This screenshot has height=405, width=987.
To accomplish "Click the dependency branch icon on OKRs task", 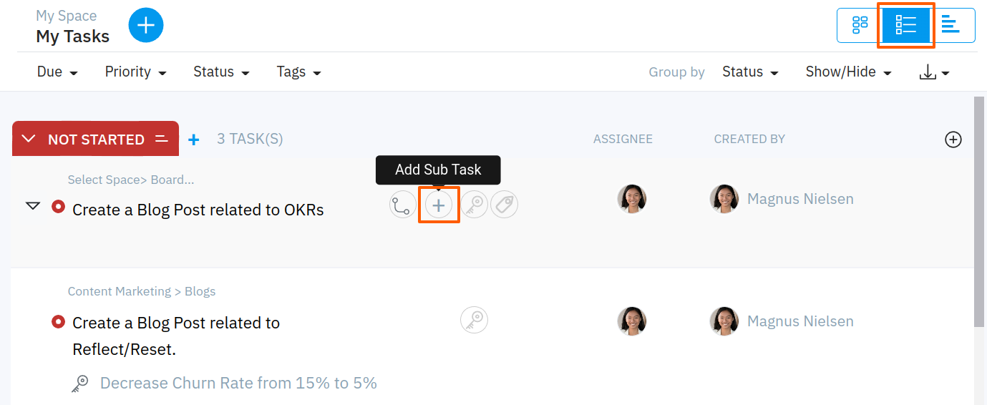I will [403, 205].
